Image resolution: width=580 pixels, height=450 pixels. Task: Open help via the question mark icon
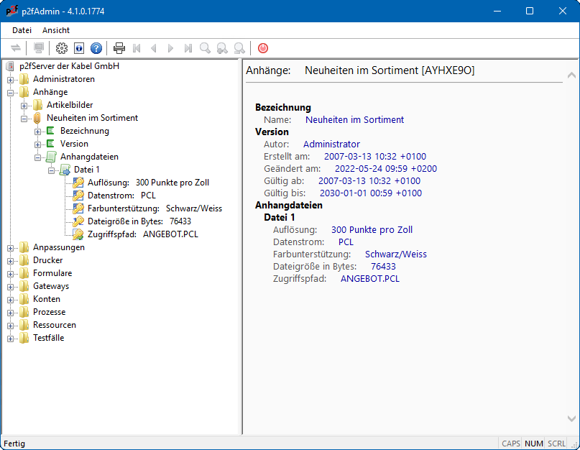96,48
